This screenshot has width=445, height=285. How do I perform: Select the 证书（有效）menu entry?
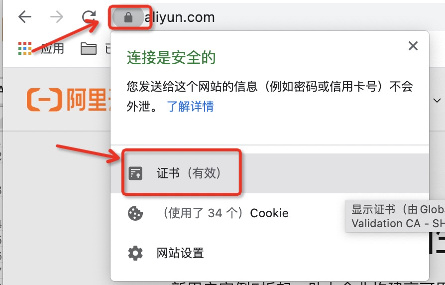click(270, 173)
